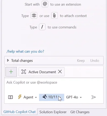
Task: Switch to the Git Changes tab
Action: tap(80, 112)
